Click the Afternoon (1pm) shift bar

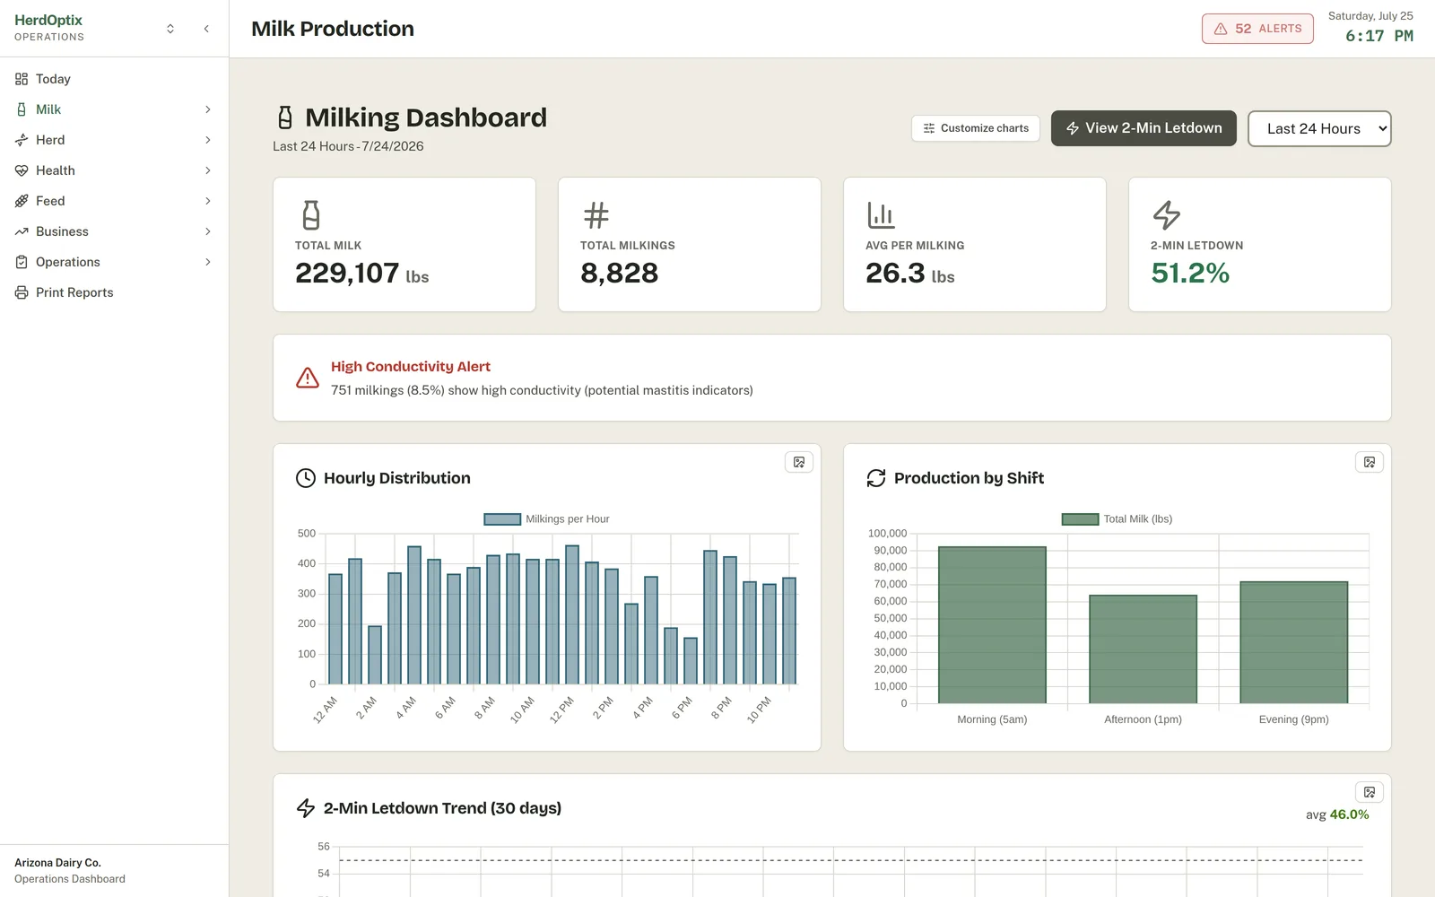(x=1143, y=649)
